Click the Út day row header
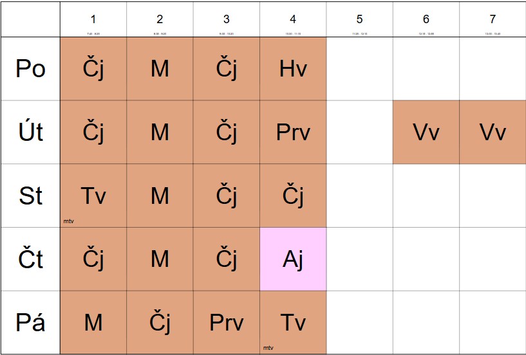The height and width of the screenshot is (355, 526). (30, 132)
